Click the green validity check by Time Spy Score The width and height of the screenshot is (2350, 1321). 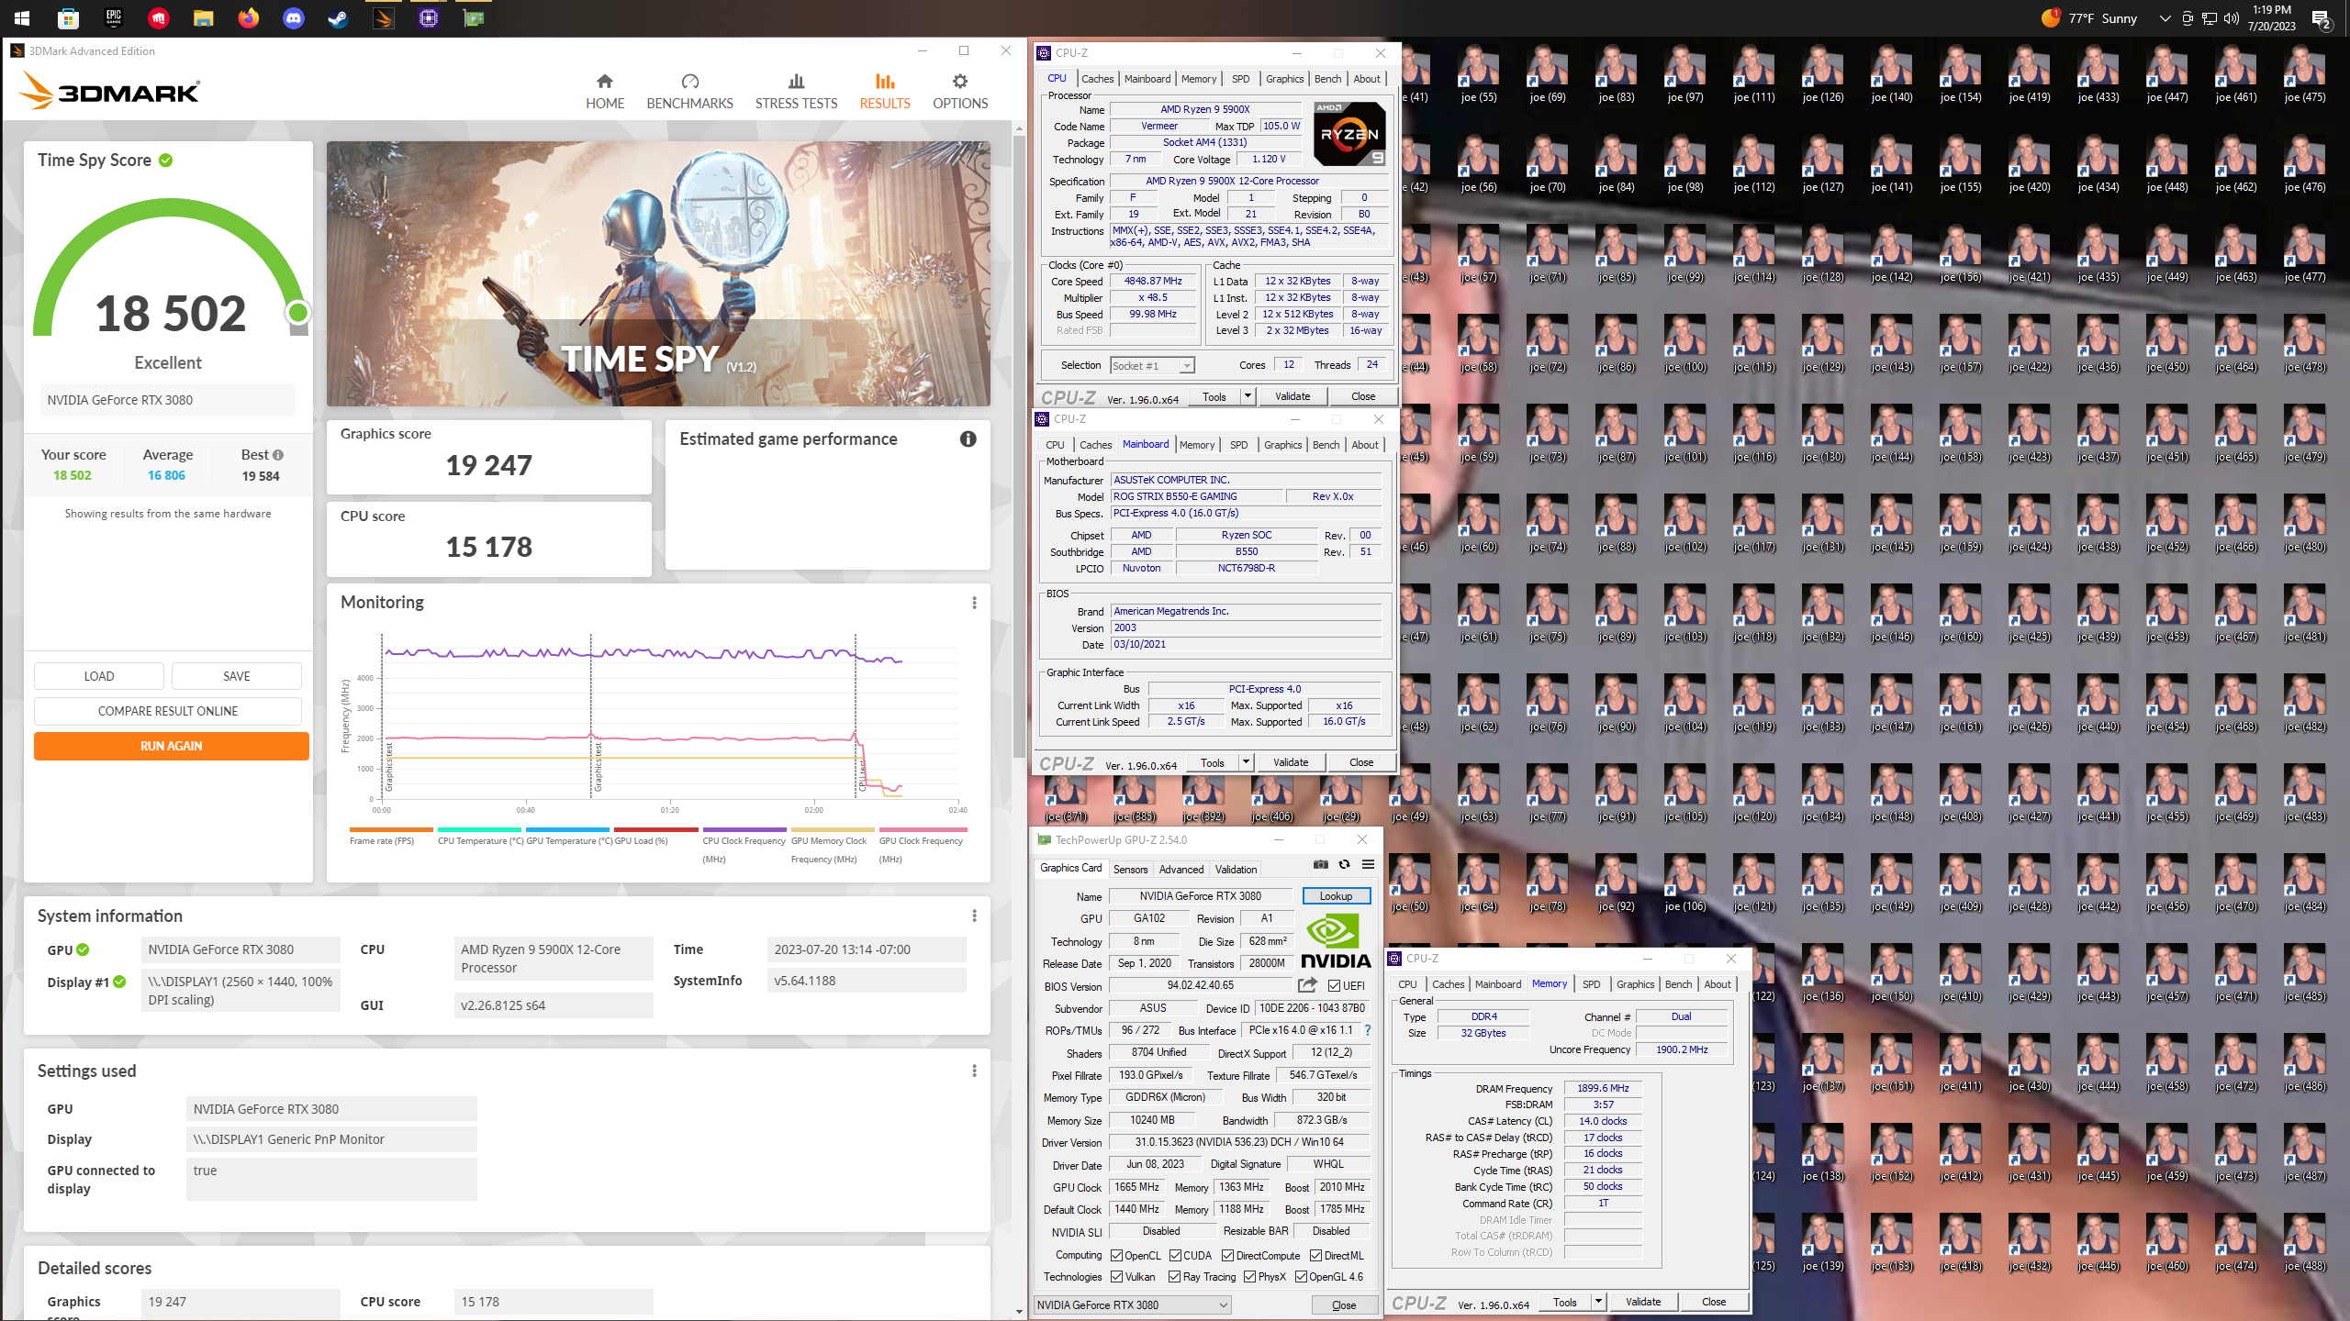pos(166,161)
